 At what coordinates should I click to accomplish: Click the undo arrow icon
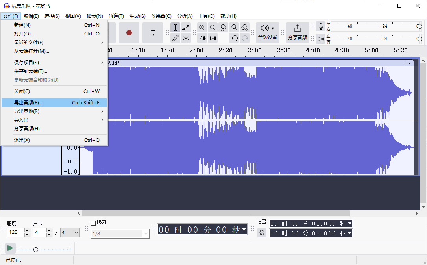(x=235, y=38)
